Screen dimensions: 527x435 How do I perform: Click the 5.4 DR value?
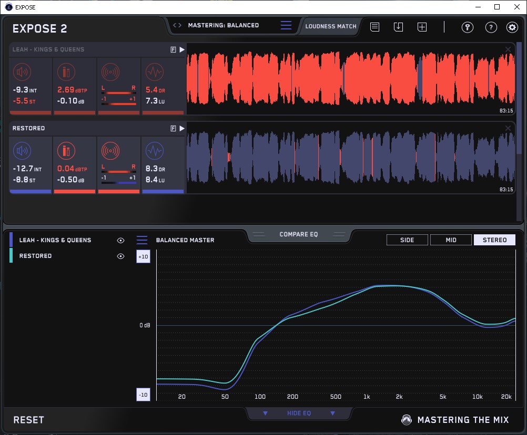point(155,90)
